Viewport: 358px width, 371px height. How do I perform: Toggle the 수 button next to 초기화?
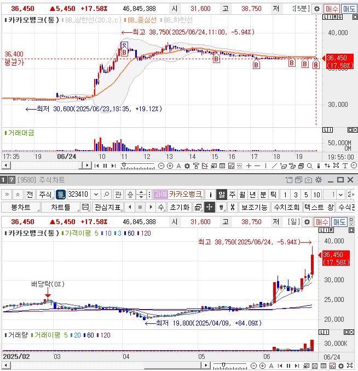161,207
